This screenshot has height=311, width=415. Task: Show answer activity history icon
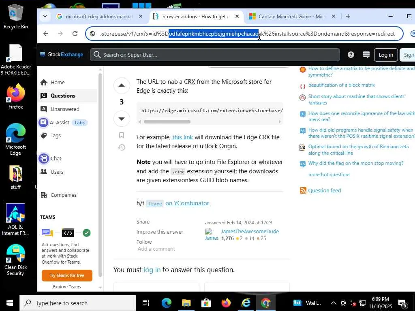(122, 147)
